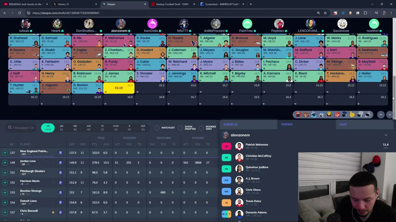This screenshot has height=222, width=396.
Task: Open notes icon for Chris Boswell
Action: [x=60, y=212]
